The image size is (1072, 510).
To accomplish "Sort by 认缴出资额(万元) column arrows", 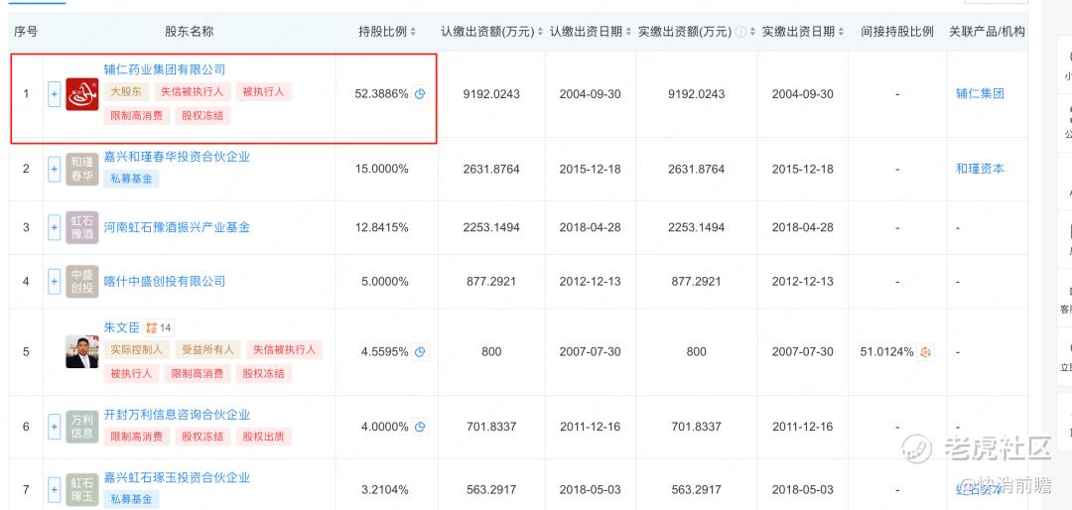I will [540, 32].
